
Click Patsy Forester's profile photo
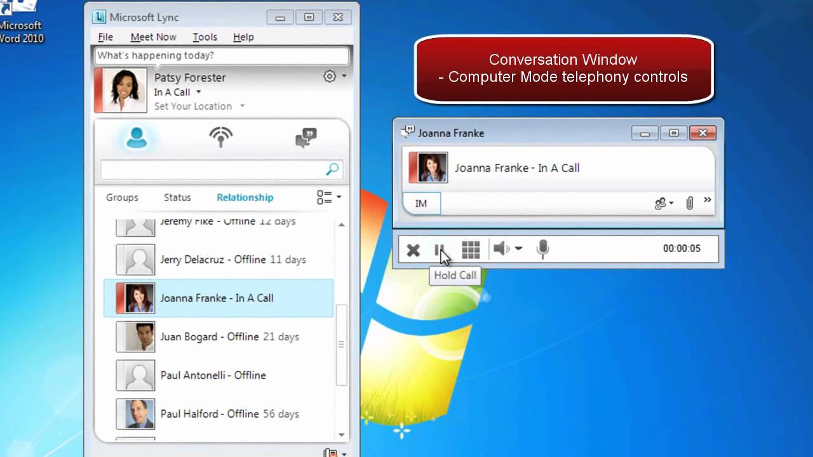[x=121, y=90]
